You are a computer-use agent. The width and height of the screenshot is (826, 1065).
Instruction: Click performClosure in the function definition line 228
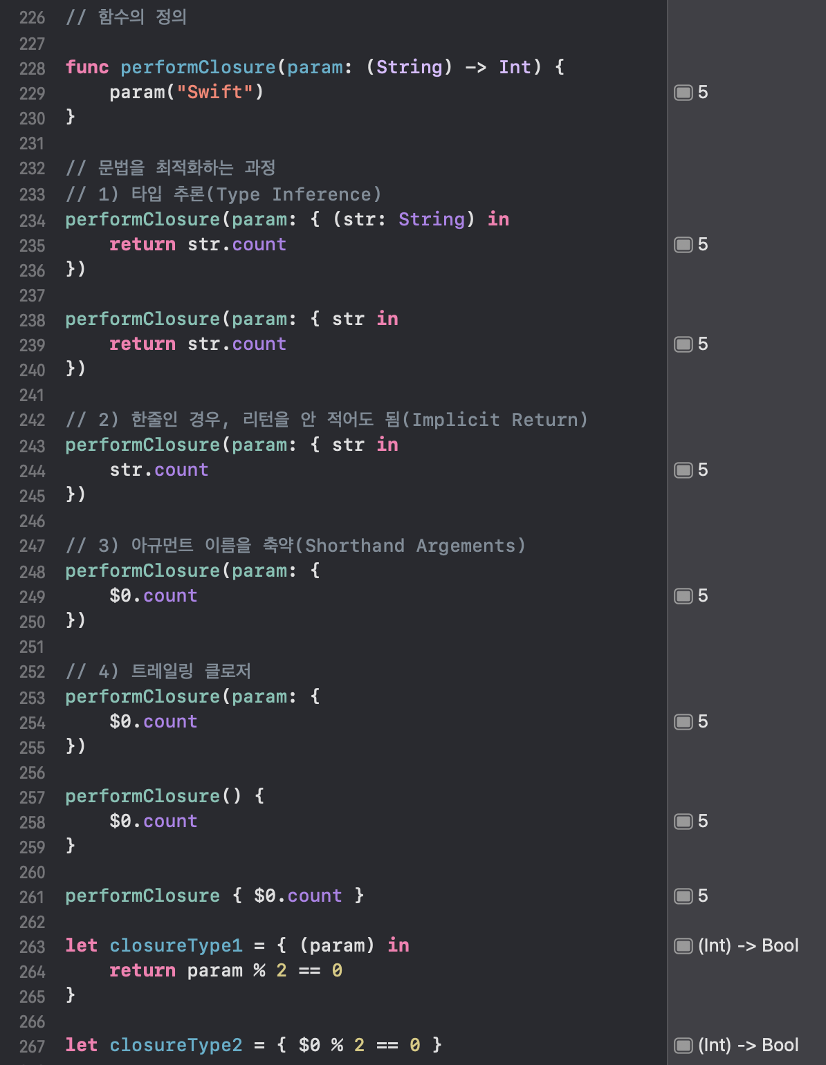pos(198,67)
